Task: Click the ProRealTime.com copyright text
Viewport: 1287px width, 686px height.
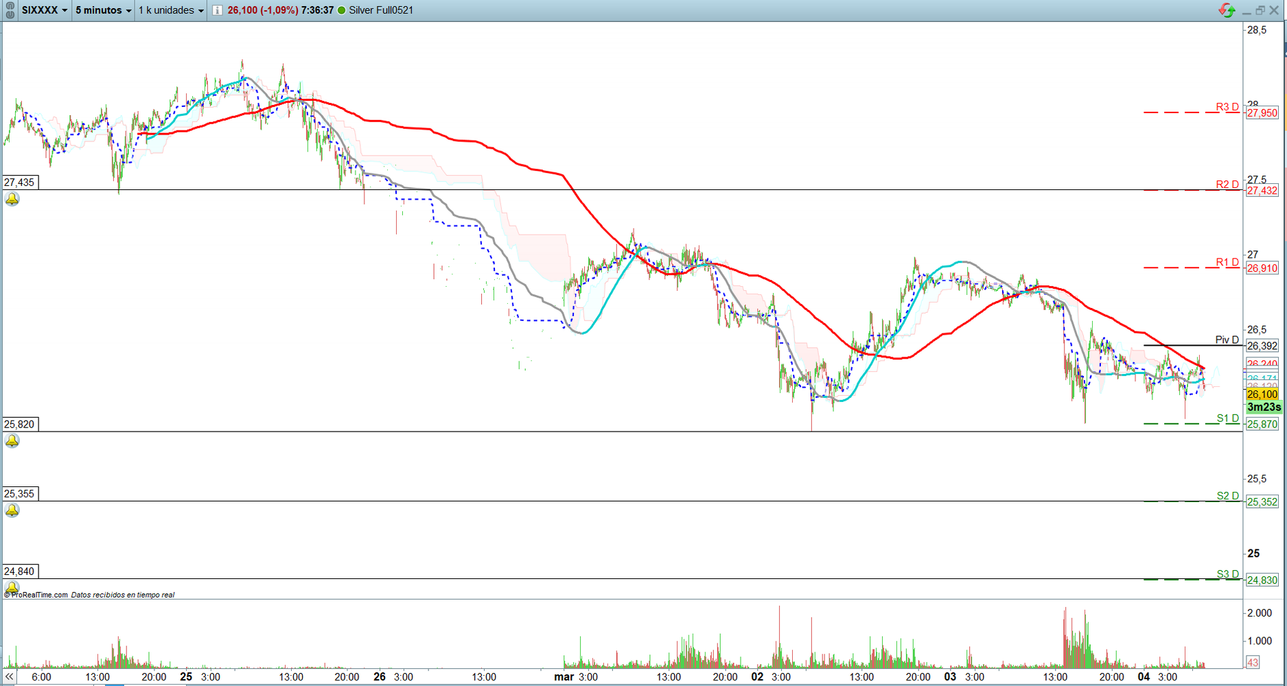Action: tap(36, 595)
